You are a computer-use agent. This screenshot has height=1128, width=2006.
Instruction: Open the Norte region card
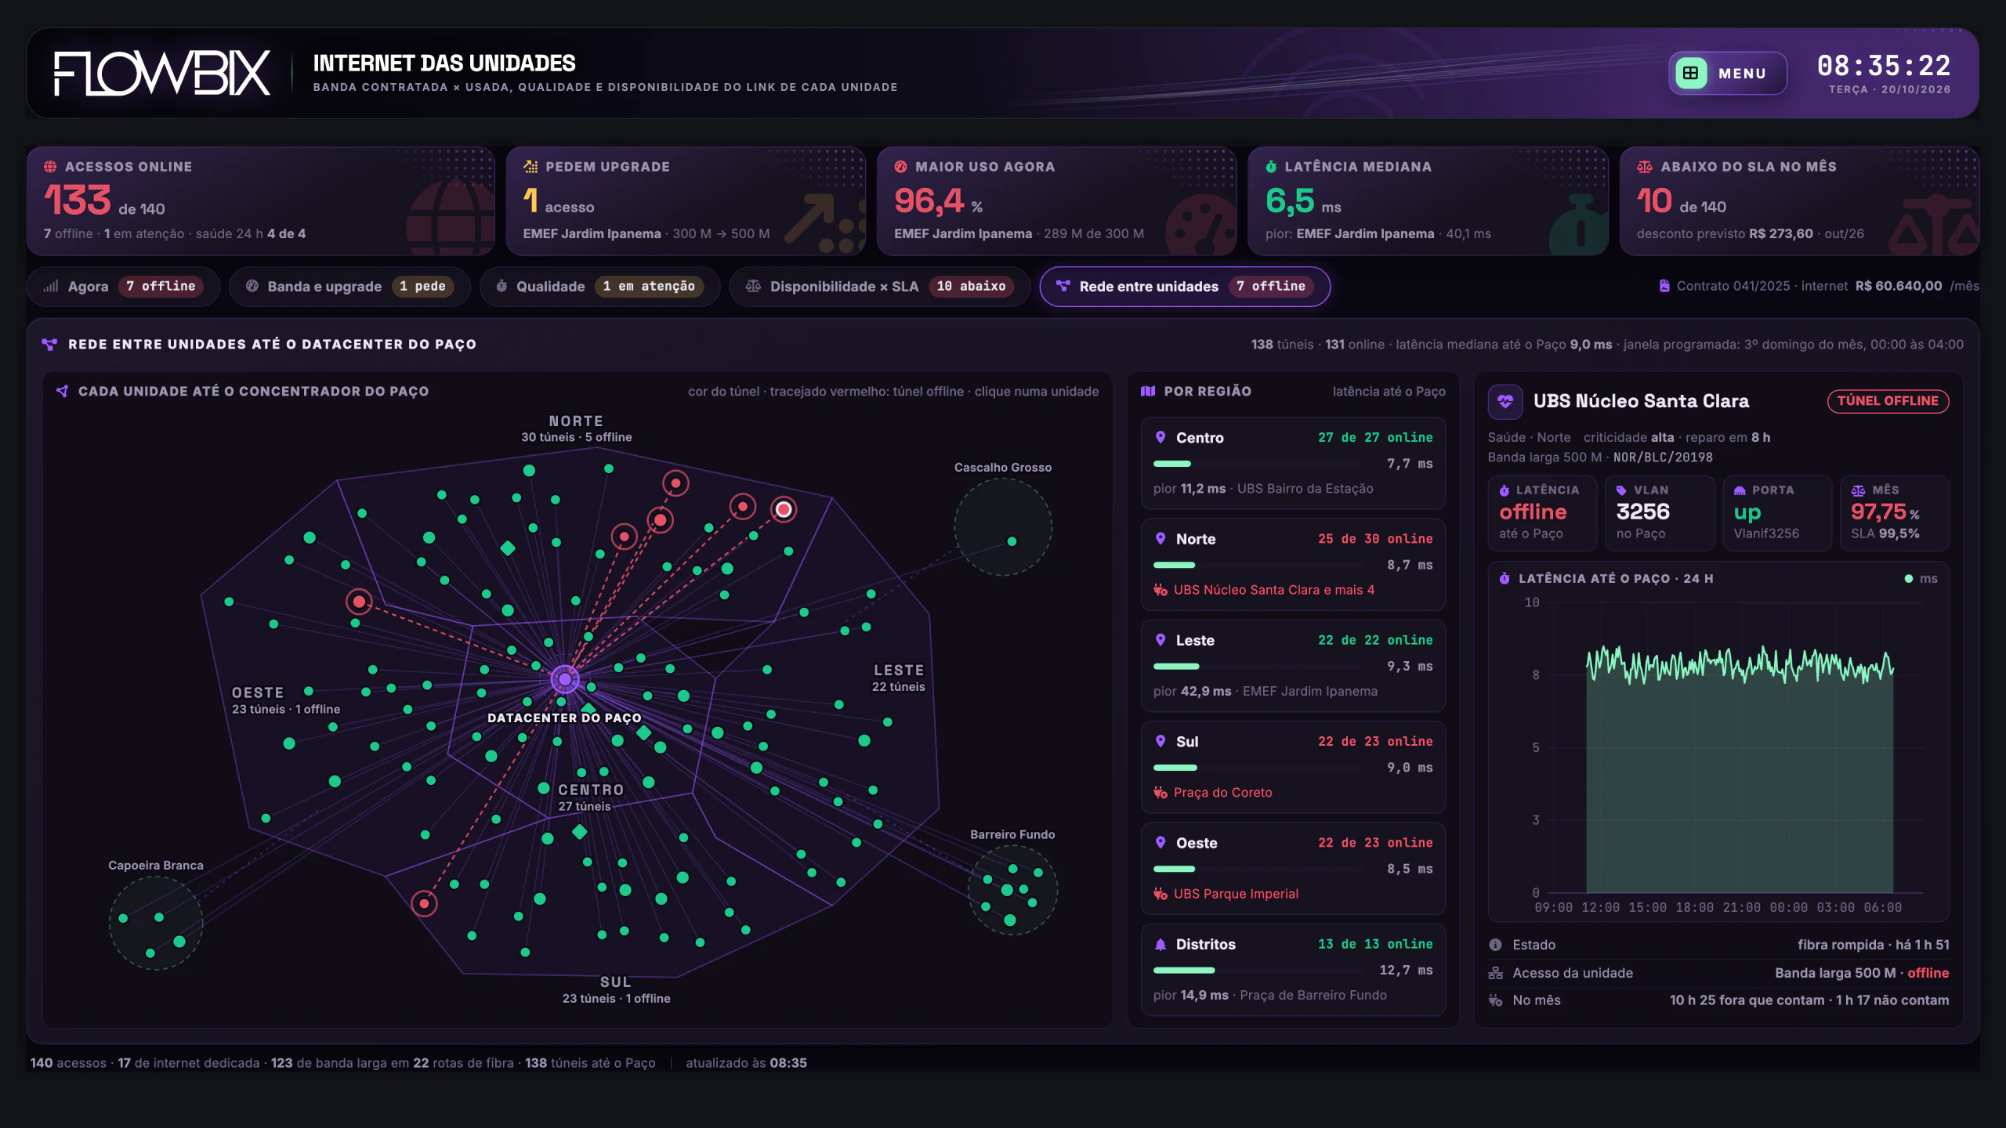pyautogui.click(x=1293, y=564)
